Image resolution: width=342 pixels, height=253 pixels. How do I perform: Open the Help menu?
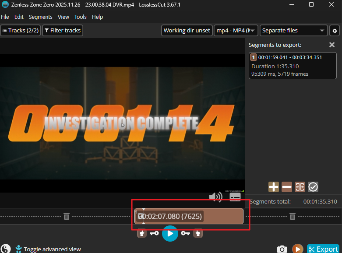coord(97,17)
